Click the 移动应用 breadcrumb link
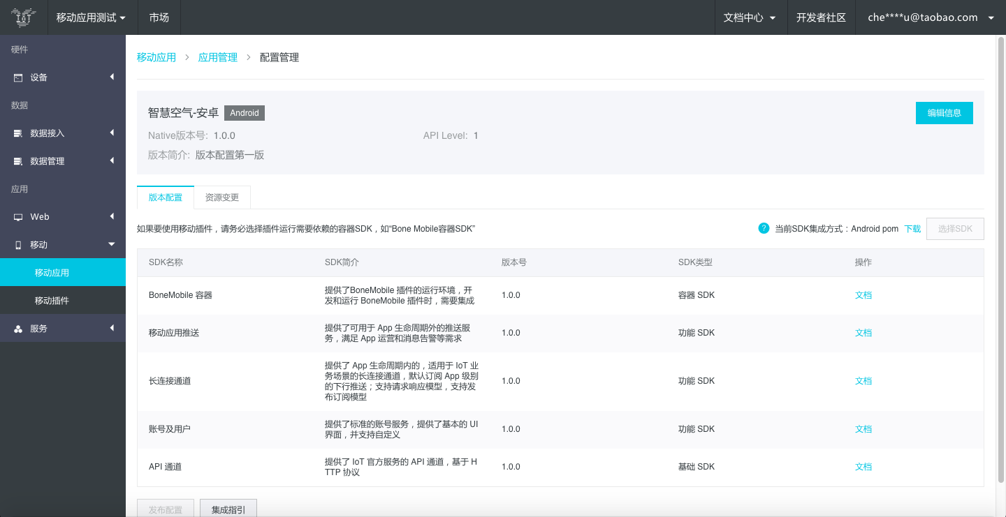Image resolution: width=1006 pixels, height=517 pixels. [x=156, y=57]
